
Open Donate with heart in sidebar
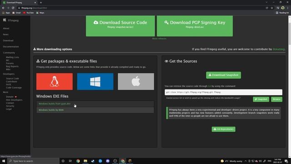pyautogui.click(x=11, y=97)
